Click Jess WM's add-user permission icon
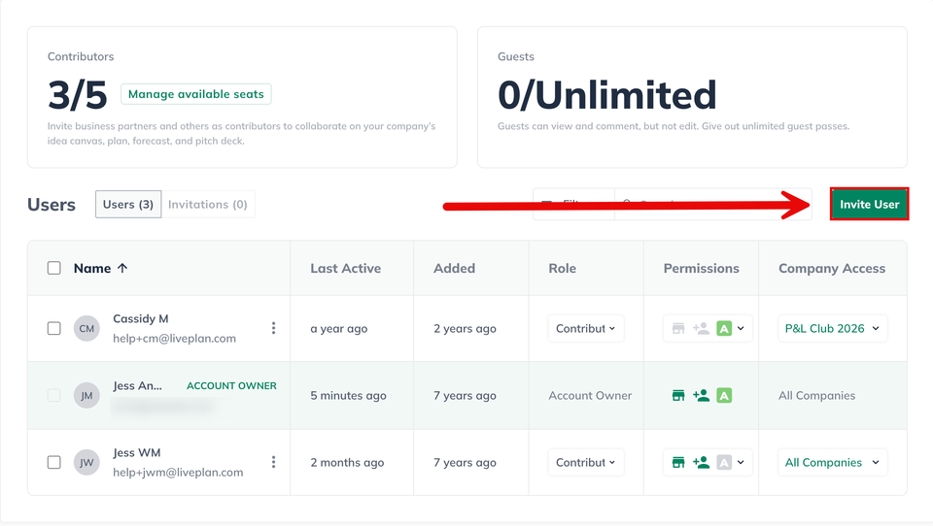Viewport: 933px width, 526px height. 701,462
